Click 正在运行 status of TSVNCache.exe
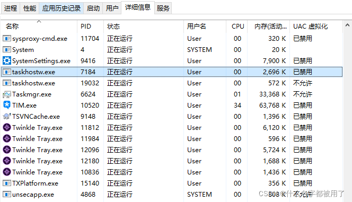Viewport: 352px width, 202px height. (x=120, y=116)
